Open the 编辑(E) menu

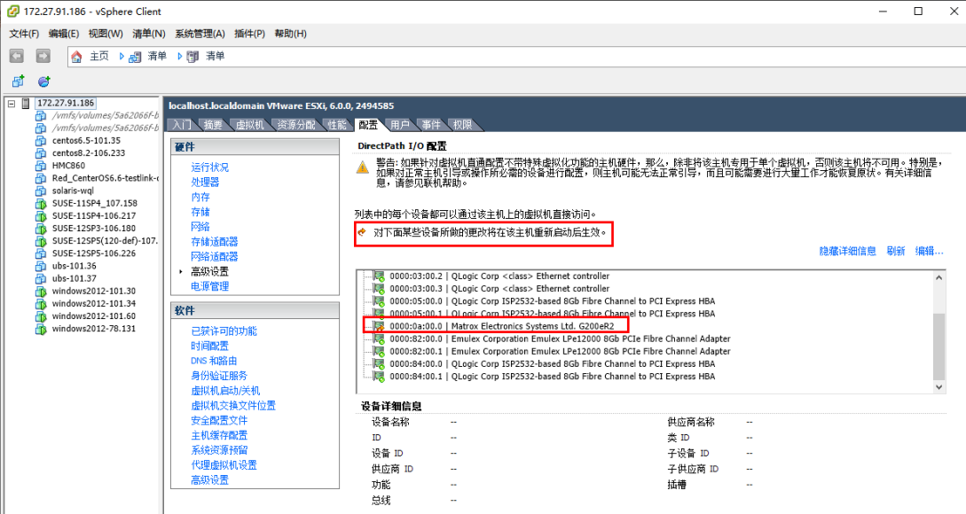tap(64, 34)
